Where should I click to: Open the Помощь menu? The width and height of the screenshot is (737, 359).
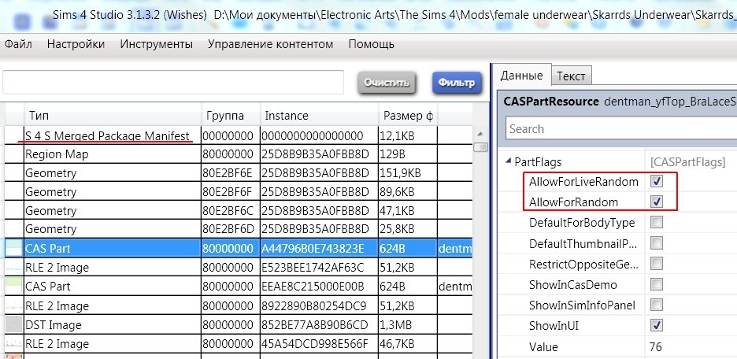click(372, 45)
